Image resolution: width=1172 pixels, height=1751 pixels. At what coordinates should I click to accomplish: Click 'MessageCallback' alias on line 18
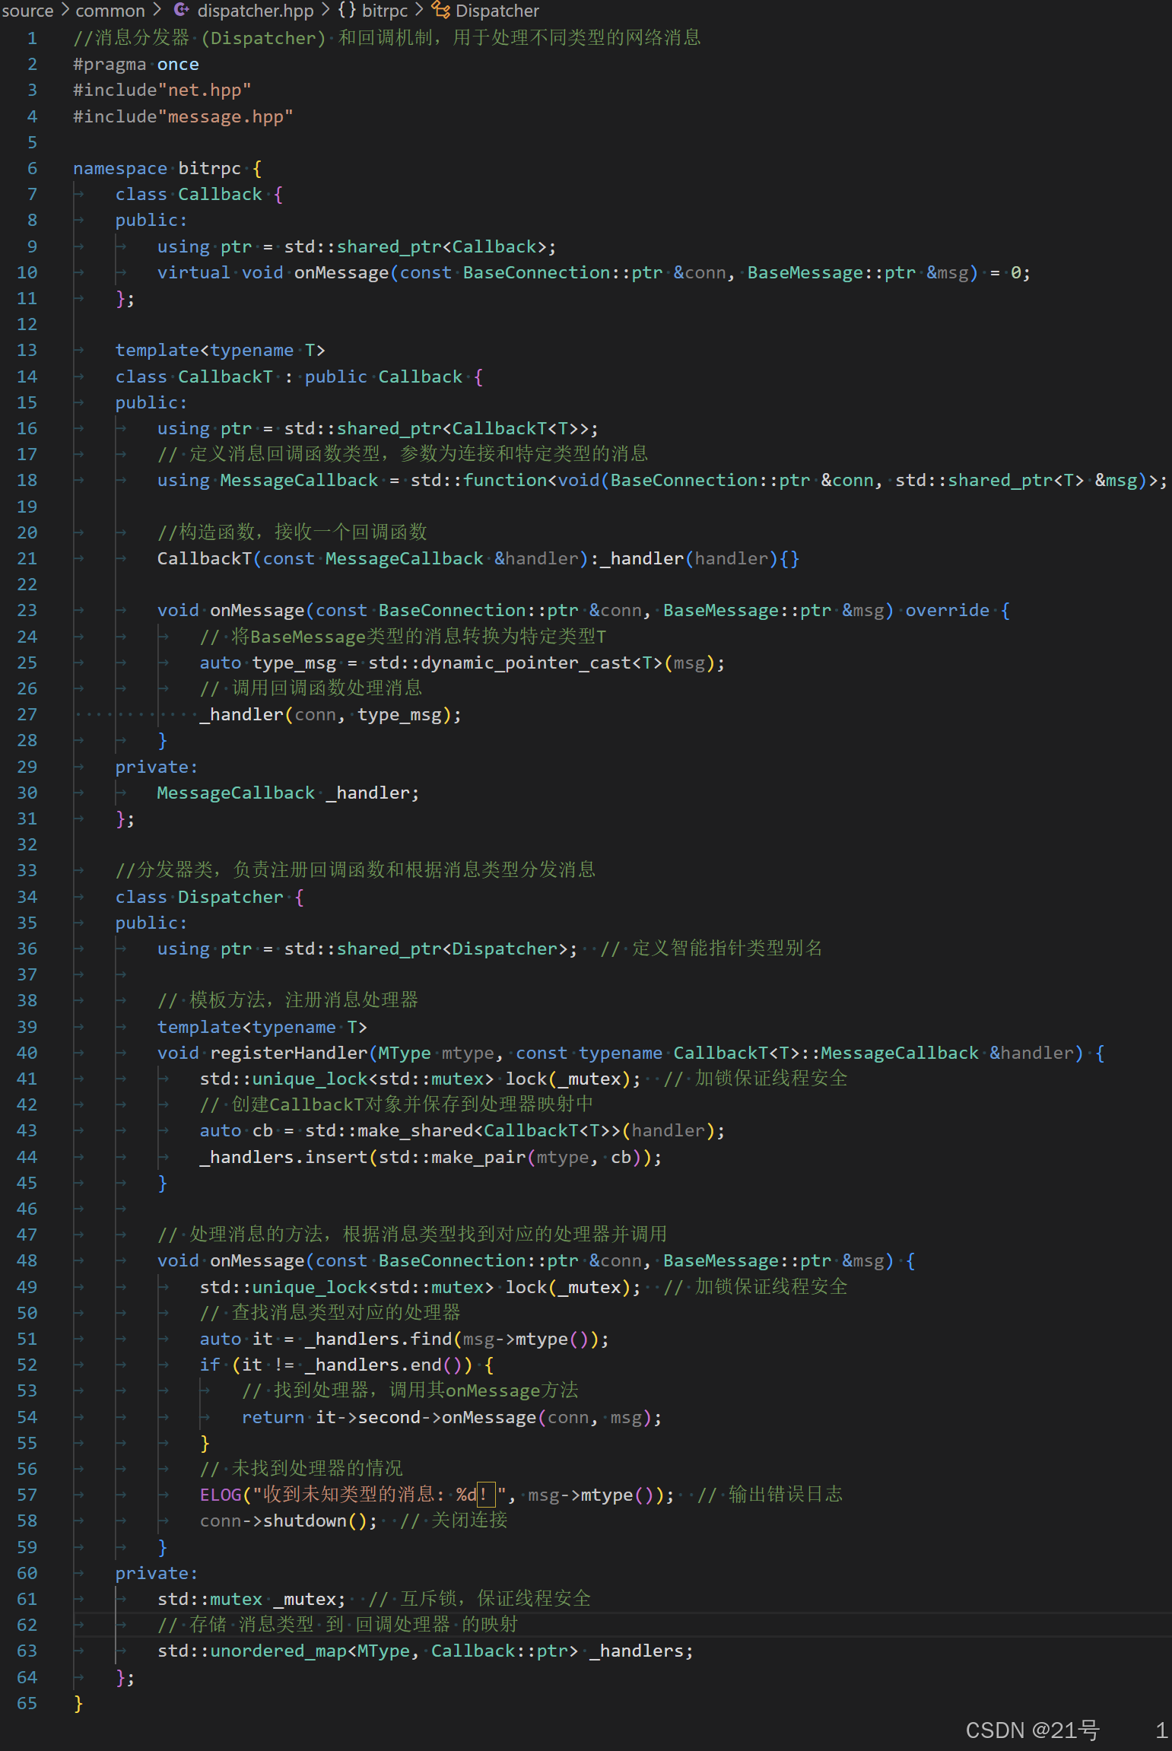pos(299,480)
